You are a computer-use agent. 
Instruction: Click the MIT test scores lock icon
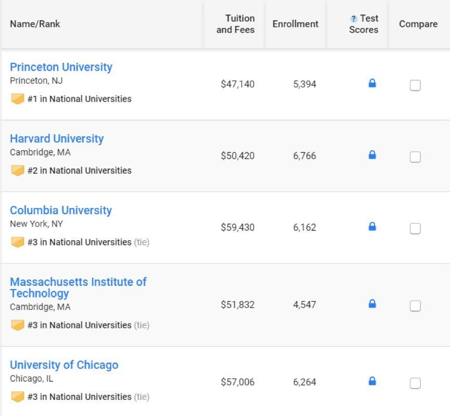pyautogui.click(x=372, y=304)
